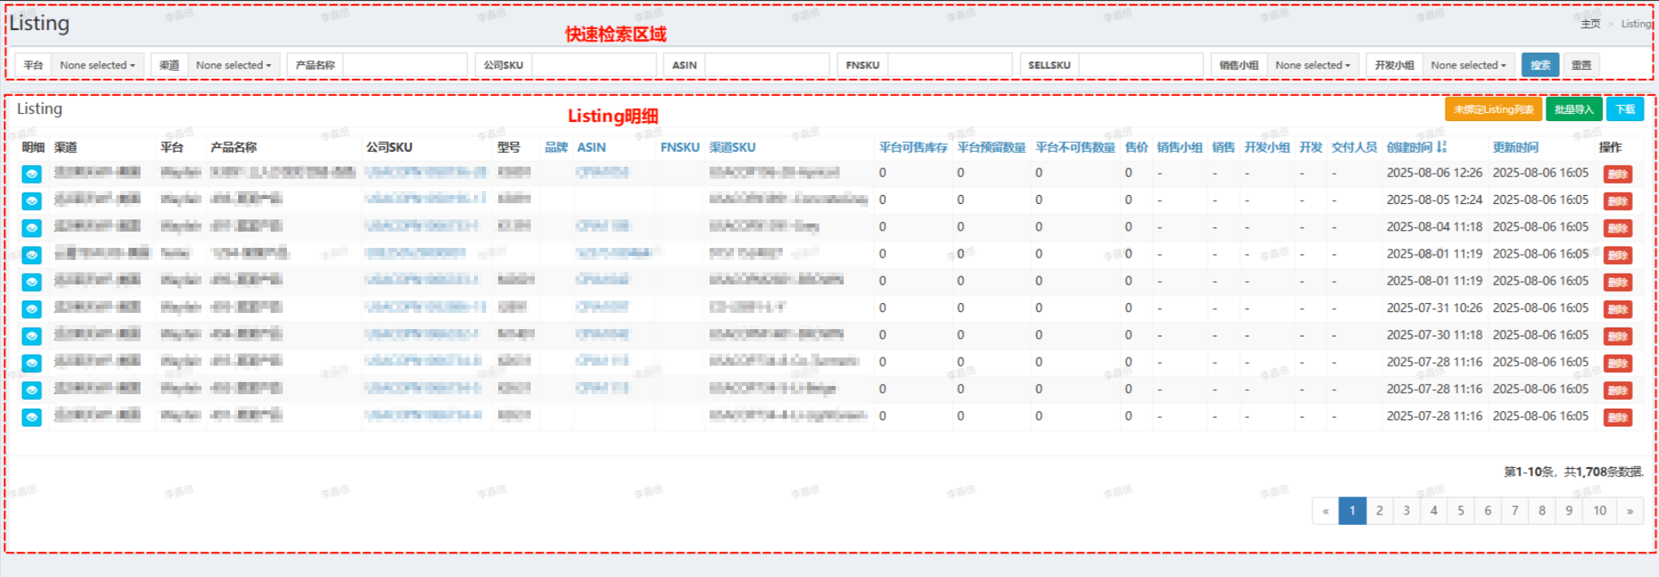Open detail eye icon for row created 2025-08-06 12:26

[x=32, y=174]
